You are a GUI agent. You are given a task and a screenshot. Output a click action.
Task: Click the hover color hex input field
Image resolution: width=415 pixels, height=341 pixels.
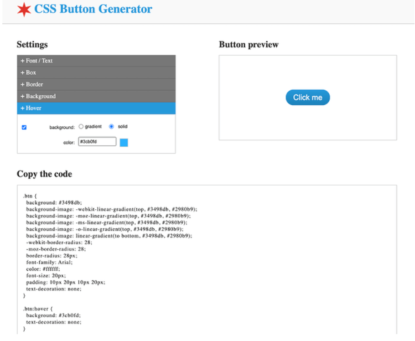click(x=97, y=141)
